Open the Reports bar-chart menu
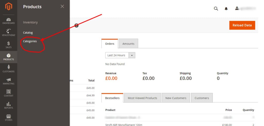The width and height of the screenshot is (264, 126). pos(9,105)
